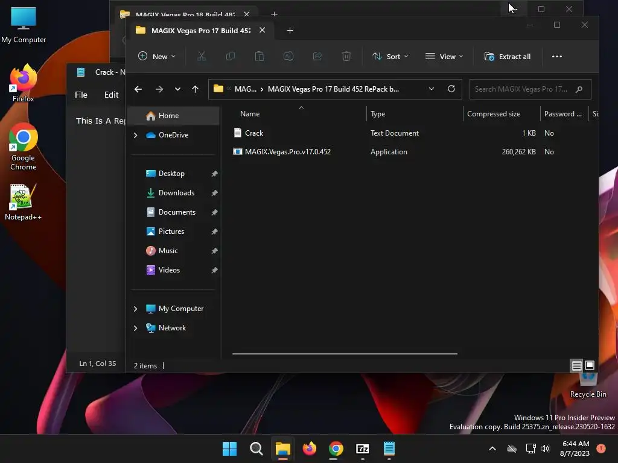Click the Paste clipboard icon
This screenshot has width=618, height=463.
[x=260, y=56]
